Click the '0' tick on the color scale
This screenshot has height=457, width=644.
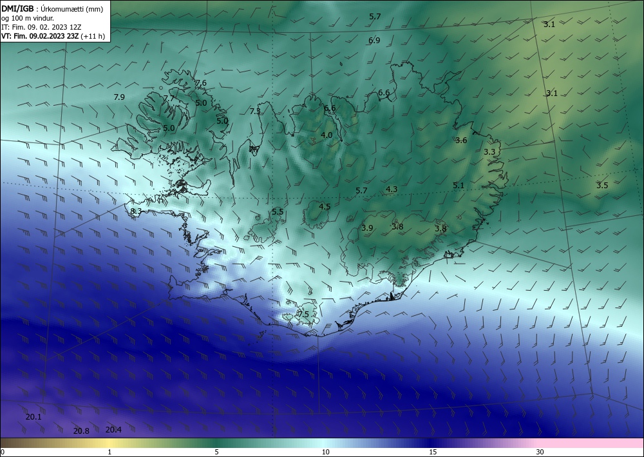[x=3, y=452]
